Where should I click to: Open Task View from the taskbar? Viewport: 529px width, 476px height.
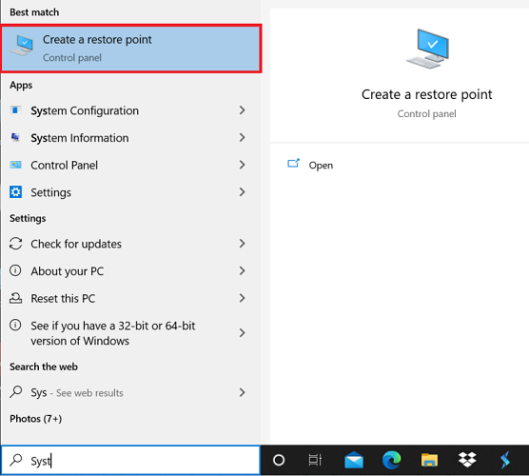pyautogui.click(x=315, y=460)
